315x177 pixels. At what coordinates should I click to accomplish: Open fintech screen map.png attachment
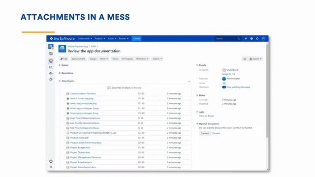pos(82,98)
